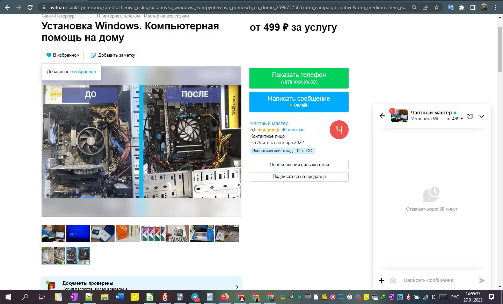The width and height of the screenshot is (503, 304).
Task: Open Firefox from the taskbar
Action: (x=225, y=297)
